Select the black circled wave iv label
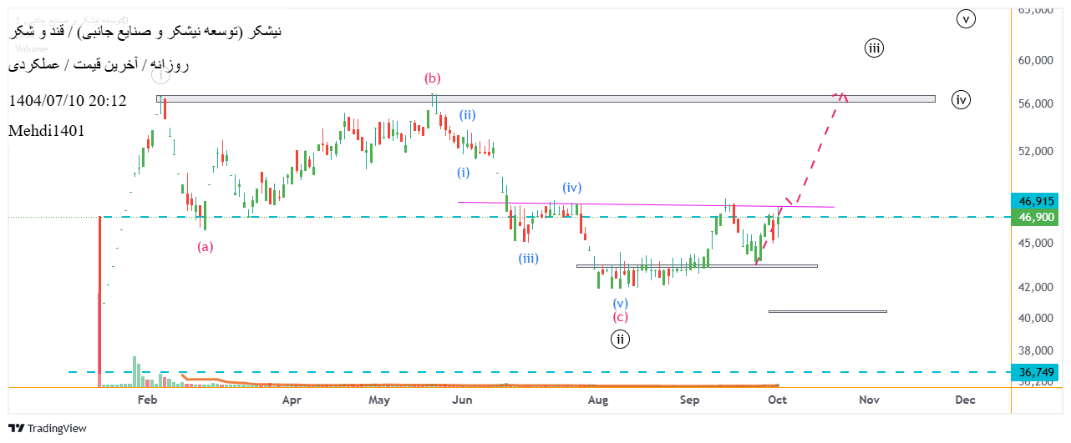This screenshot has width=1071, height=443. point(962,100)
